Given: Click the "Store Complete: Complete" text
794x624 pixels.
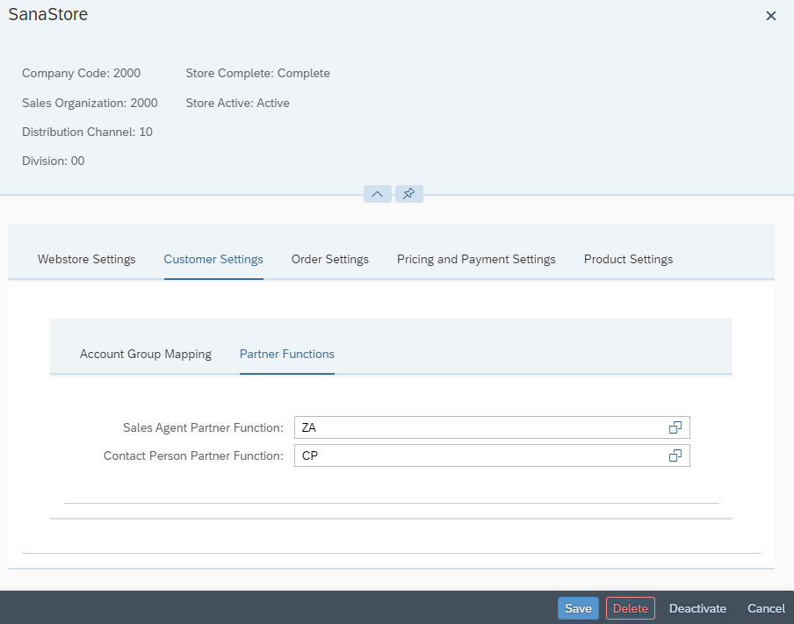Looking at the screenshot, I should click(257, 74).
